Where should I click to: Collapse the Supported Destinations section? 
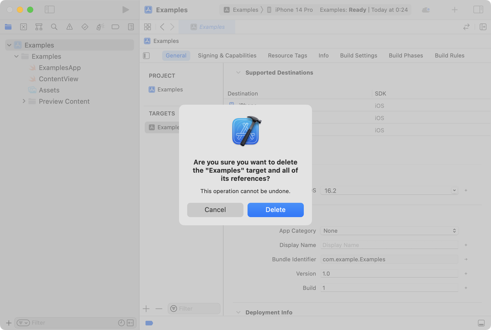pos(238,73)
